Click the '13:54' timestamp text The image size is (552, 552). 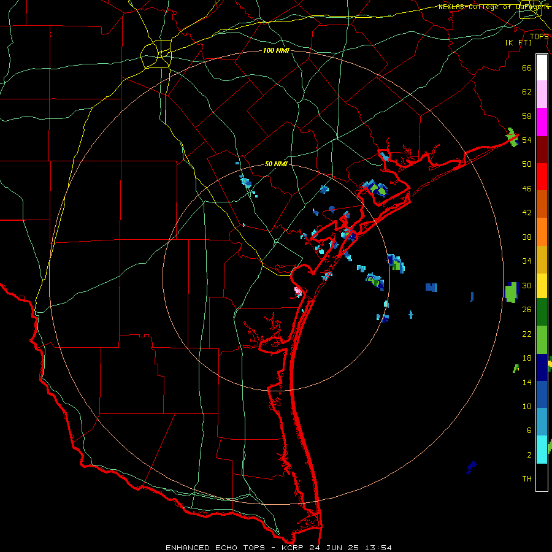coord(380,548)
